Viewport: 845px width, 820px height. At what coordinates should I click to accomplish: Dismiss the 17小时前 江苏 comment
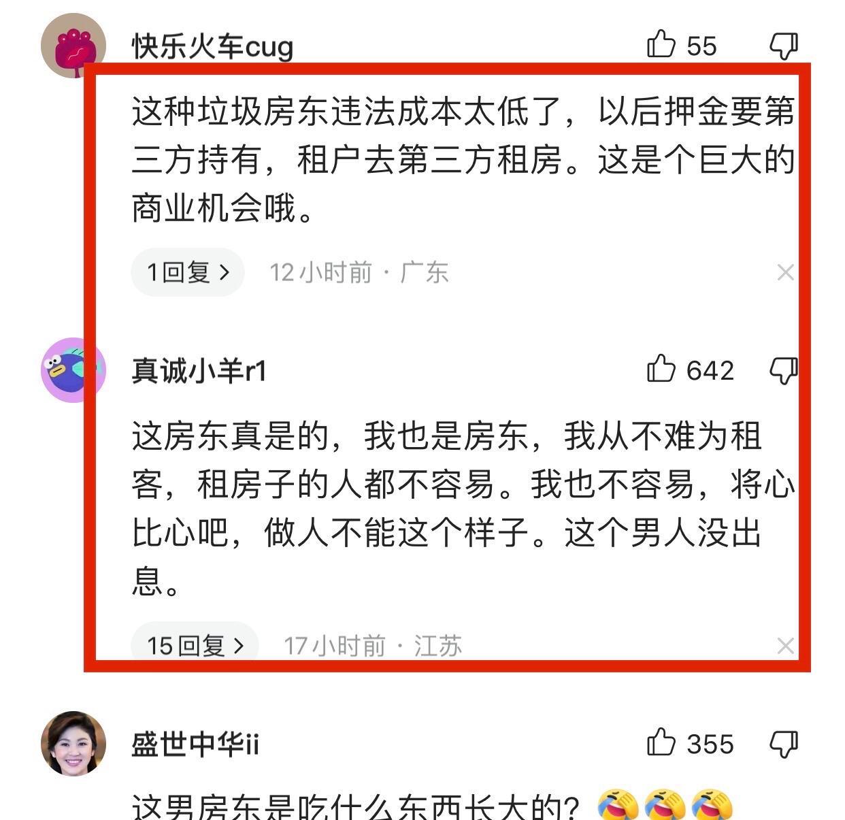tap(785, 645)
